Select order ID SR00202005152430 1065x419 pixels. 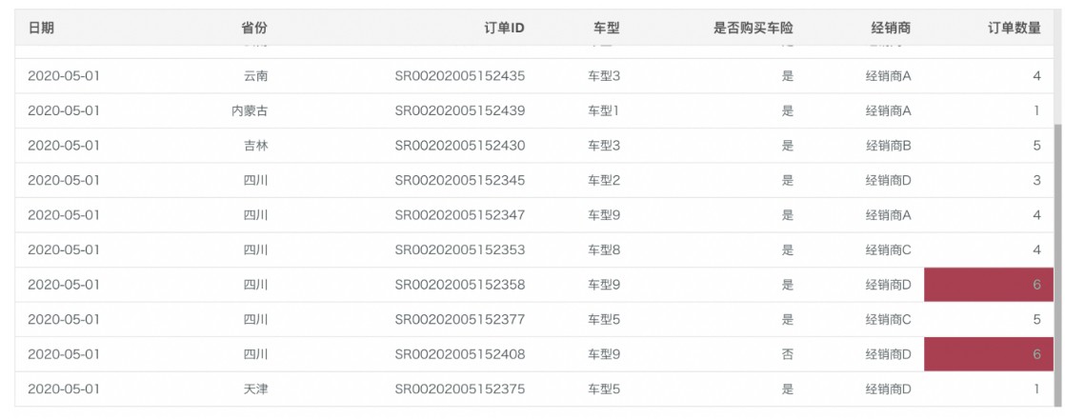460,146
